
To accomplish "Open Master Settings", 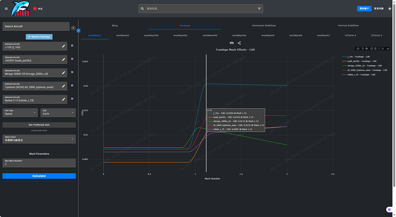I will (x=39, y=37).
